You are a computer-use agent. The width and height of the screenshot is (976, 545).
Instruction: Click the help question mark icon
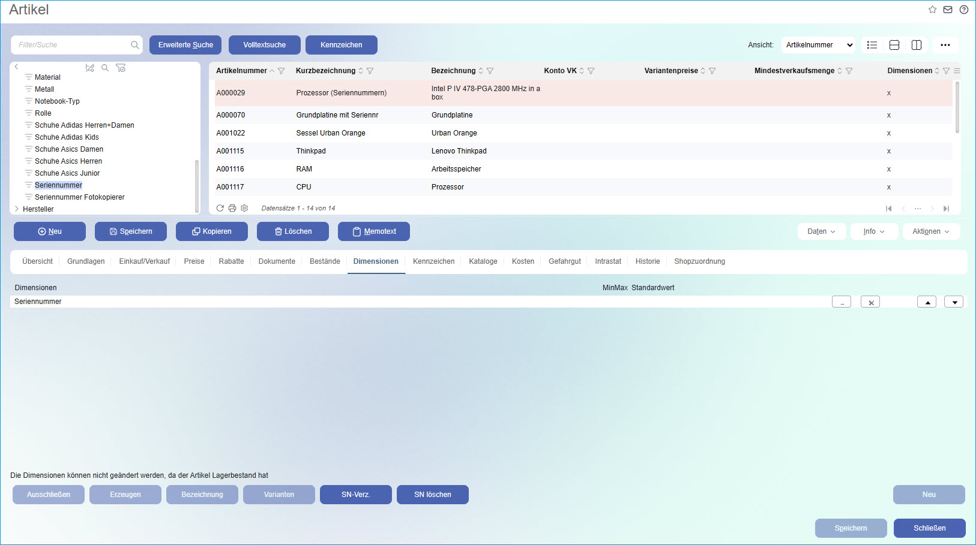coord(964,9)
